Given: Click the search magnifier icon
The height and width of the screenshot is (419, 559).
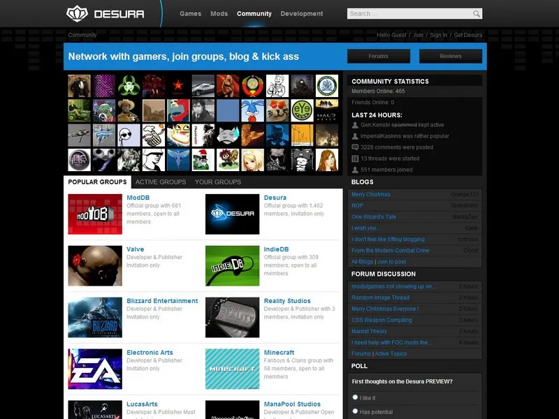Looking at the screenshot, I should pos(476,13).
